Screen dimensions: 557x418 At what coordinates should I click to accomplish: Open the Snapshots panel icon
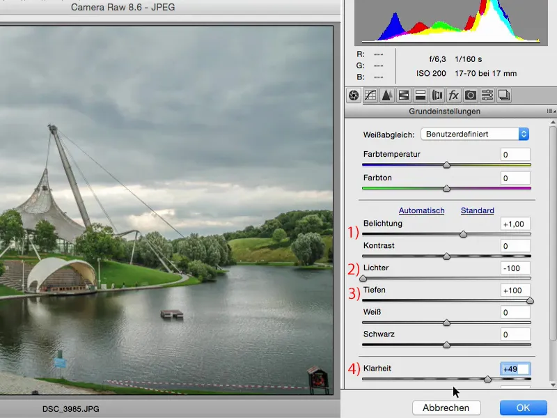[x=503, y=95]
